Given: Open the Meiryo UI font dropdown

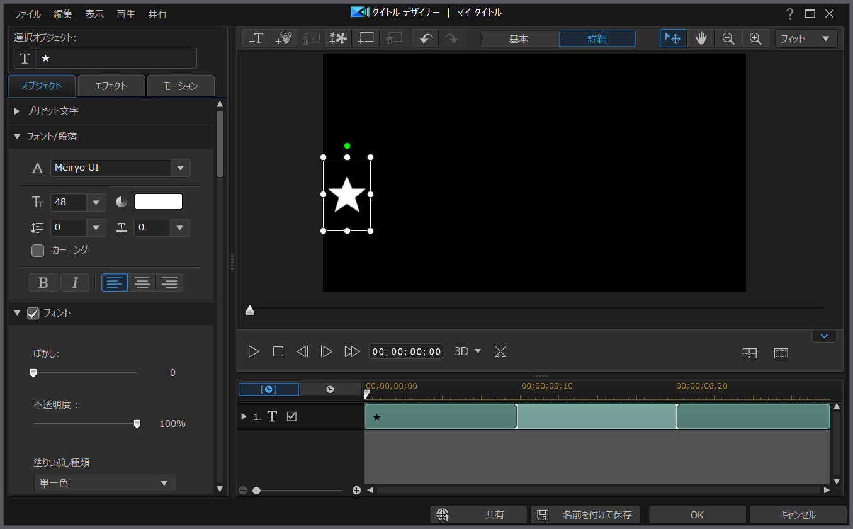Looking at the screenshot, I should [x=181, y=168].
